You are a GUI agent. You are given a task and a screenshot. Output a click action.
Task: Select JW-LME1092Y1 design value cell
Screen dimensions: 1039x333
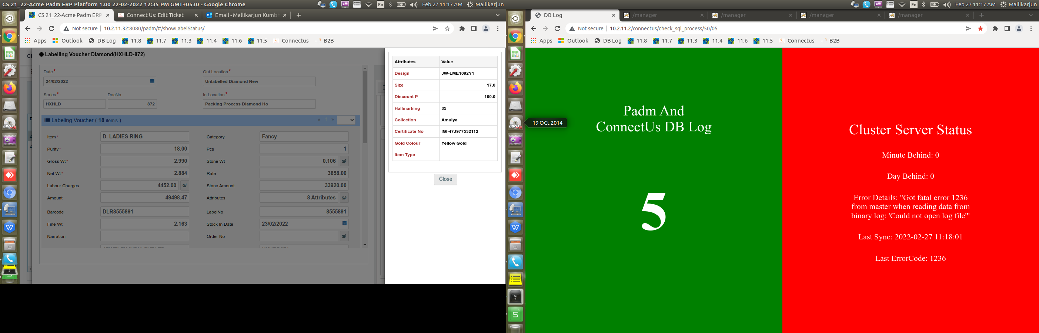pyautogui.click(x=468, y=73)
